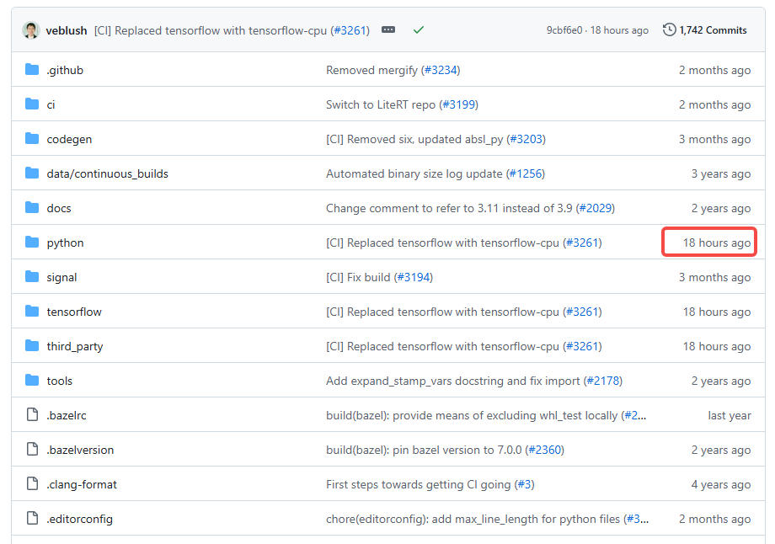Viewport: 775px width, 544px height.
Task: Click the .bazelrc file icon
Action: [x=32, y=415]
